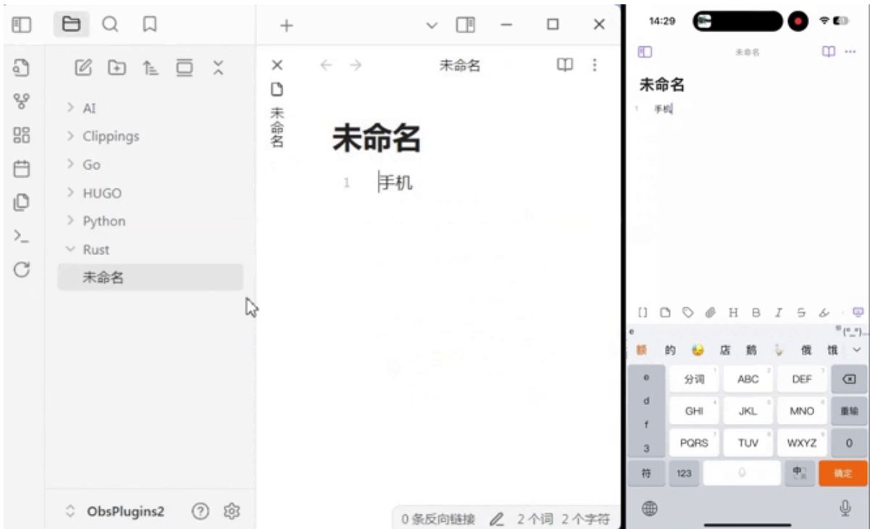Open the tab list dropdown arrow
The width and height of the screenshot is (870, 529).
click(432, 25)
